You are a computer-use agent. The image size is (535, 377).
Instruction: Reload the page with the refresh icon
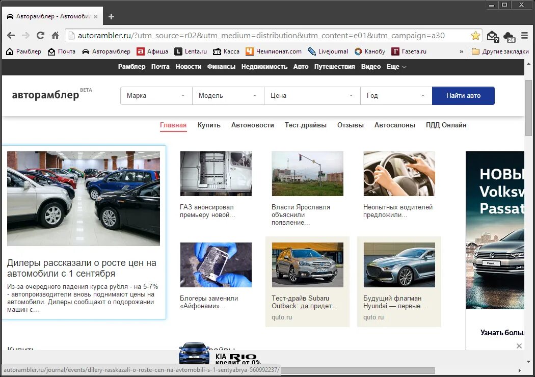[41, 36]
